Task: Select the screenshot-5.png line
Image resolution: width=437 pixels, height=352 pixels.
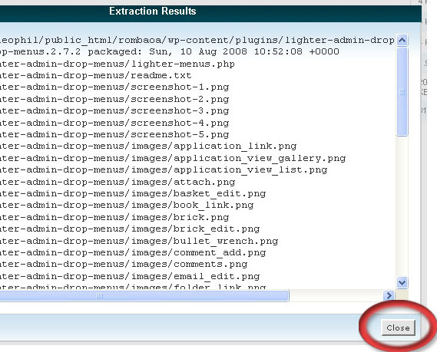Action: [x=114, y=134]
